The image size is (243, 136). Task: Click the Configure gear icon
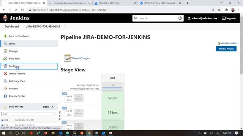tap(5, 66)
